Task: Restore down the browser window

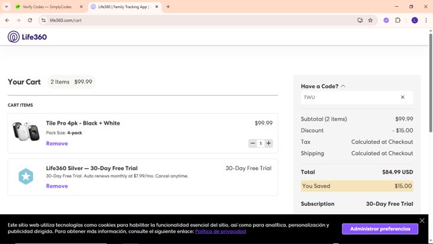Action: (411, 7)
